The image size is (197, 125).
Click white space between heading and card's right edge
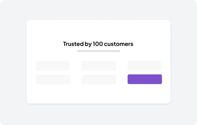click(152, 44)
